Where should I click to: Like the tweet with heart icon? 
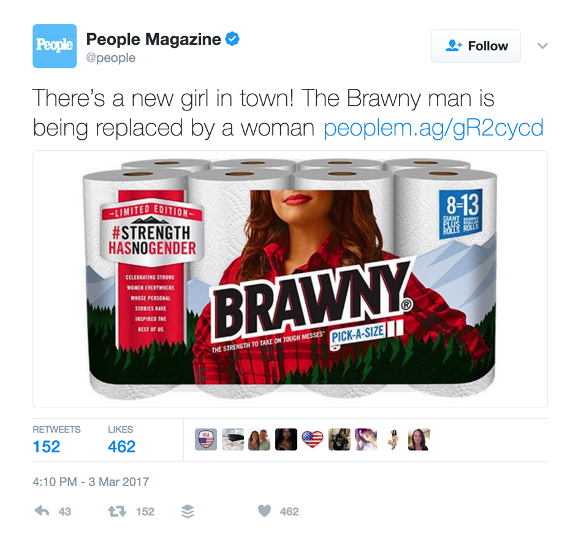coord(264,511)
